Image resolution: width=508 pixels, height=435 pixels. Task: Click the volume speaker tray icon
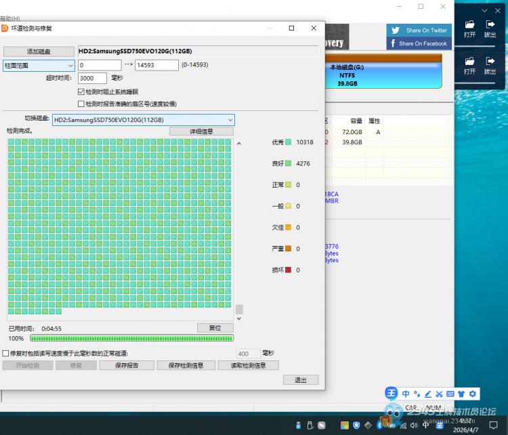coord(415,425)
